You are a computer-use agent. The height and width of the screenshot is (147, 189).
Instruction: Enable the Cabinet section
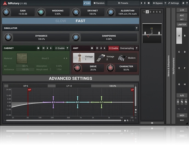pyautogui.click(x=60, y=48)
